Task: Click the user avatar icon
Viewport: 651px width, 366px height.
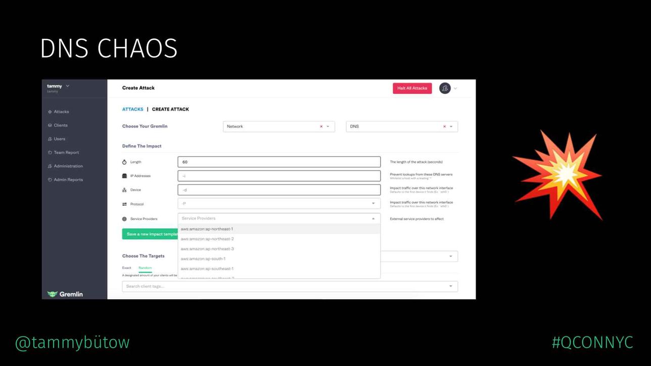Action: (x=445, y=88)
